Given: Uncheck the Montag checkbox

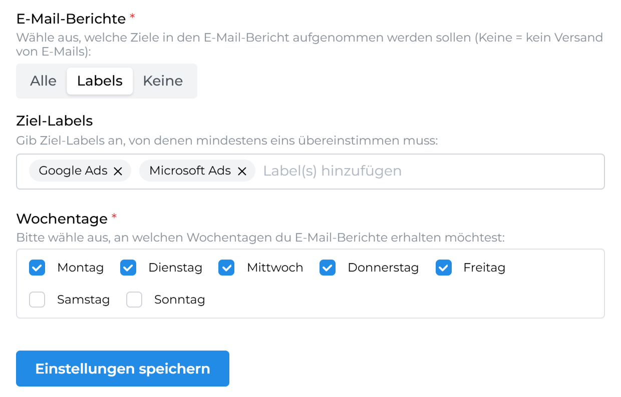Looking at the screenshot, I should coord(37,268).
